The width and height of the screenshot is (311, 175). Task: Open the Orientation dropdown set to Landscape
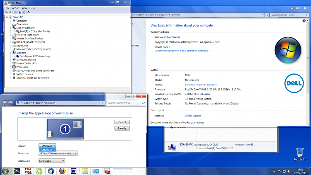51,161
